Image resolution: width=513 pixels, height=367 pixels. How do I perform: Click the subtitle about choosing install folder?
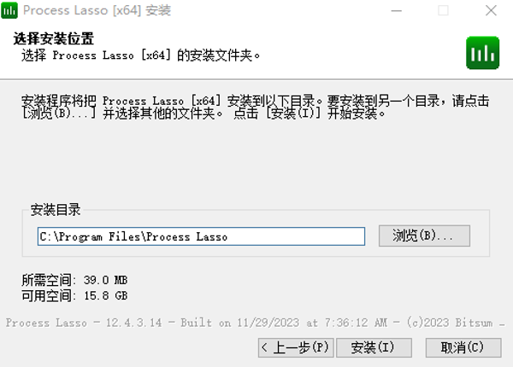pyautogui.click(x=141, y=55)
